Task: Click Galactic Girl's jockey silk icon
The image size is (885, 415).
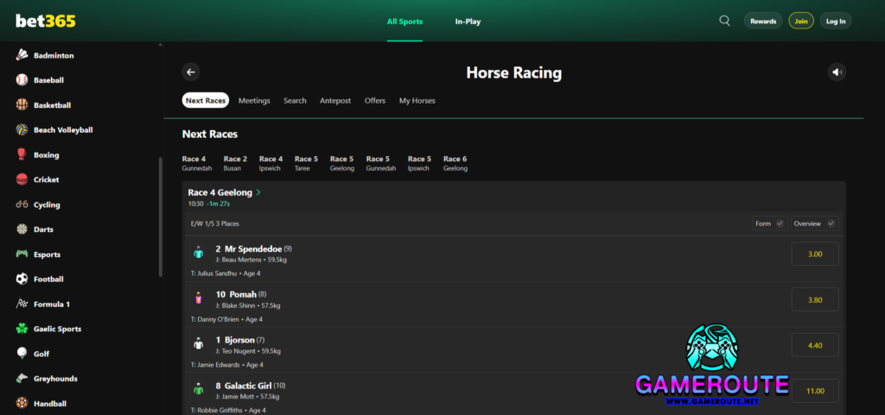Action: pyautogui.click(x=198, y=390)
